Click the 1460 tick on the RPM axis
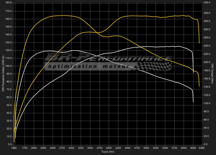This screenshot has width=216, height=155. (14, 148)
